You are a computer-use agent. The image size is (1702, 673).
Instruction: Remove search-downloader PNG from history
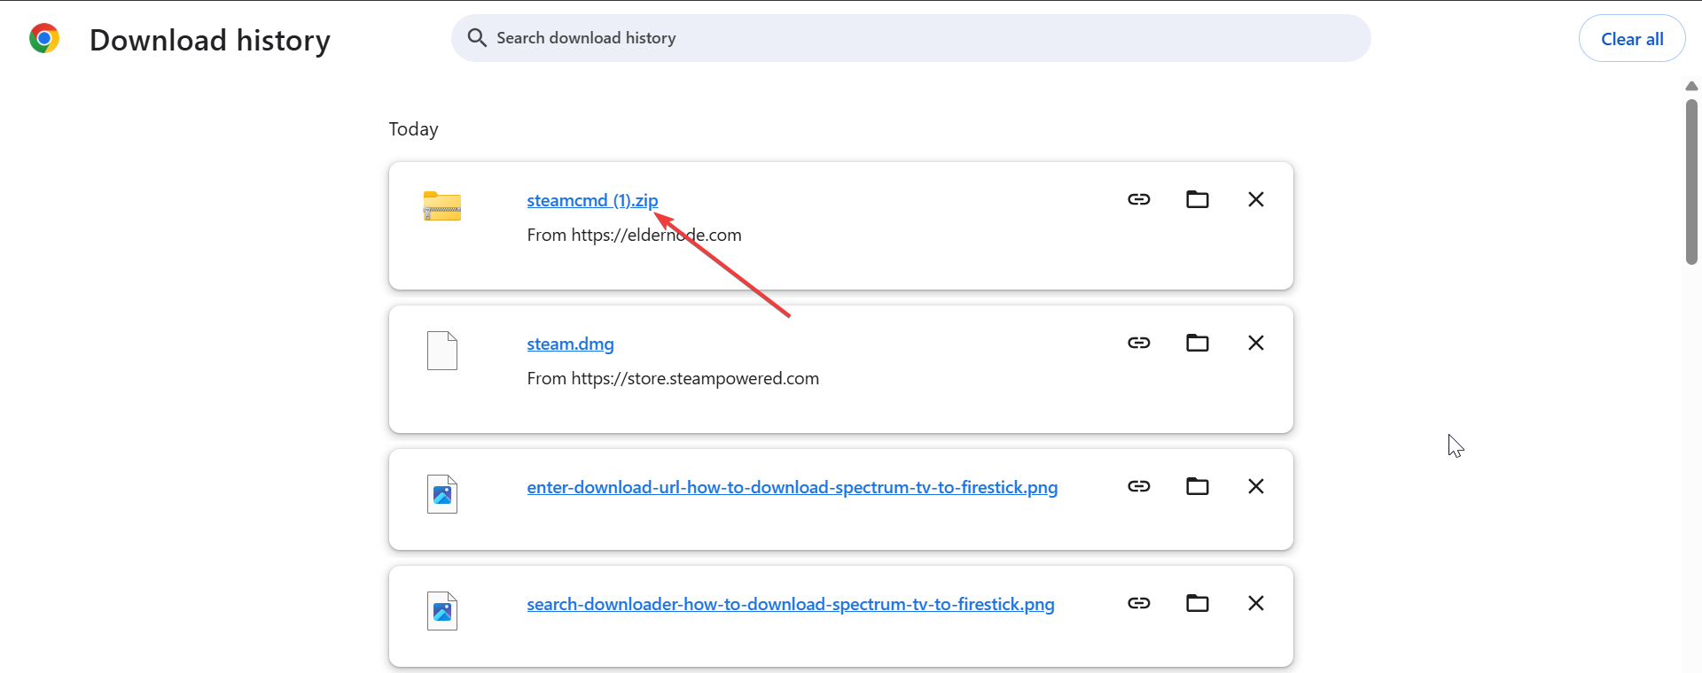click(1255, 603)
